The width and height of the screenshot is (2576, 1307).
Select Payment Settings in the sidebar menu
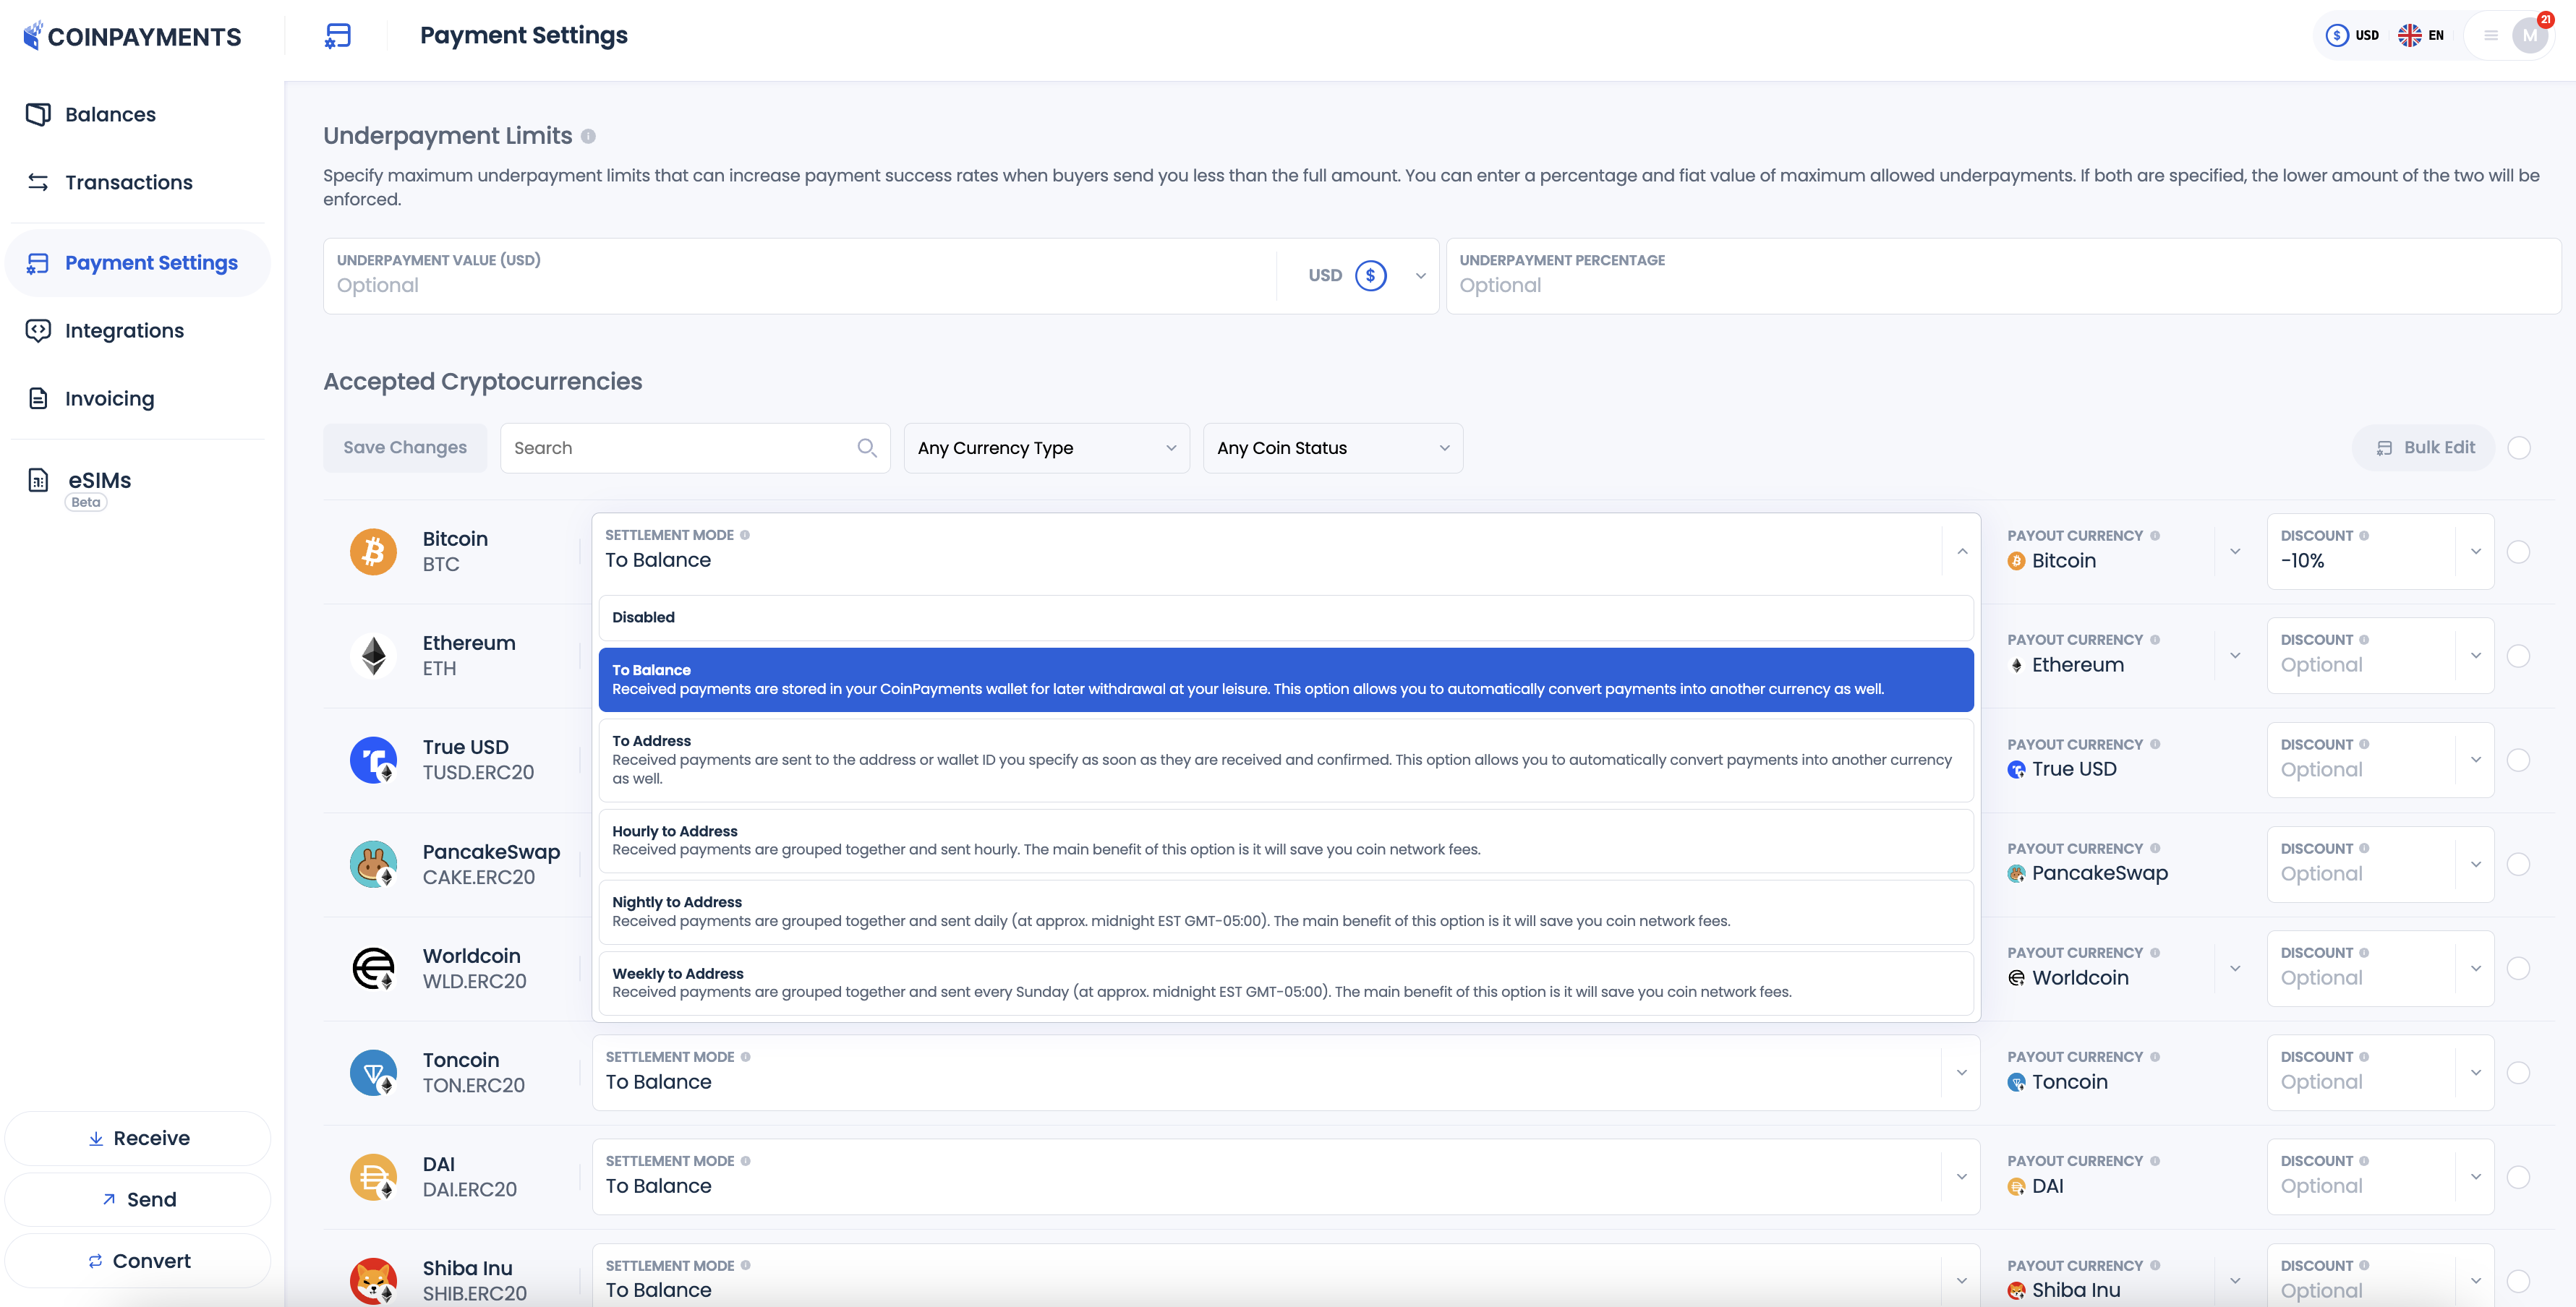click(x=137, y=262)
